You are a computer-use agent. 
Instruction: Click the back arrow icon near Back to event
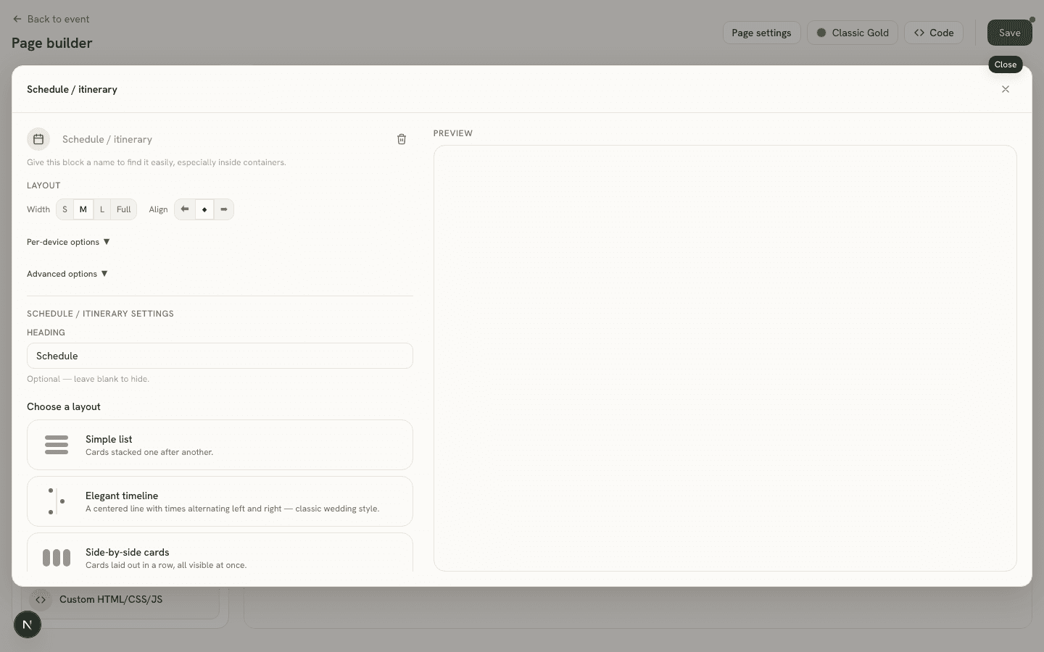click(x=17, y=19)
